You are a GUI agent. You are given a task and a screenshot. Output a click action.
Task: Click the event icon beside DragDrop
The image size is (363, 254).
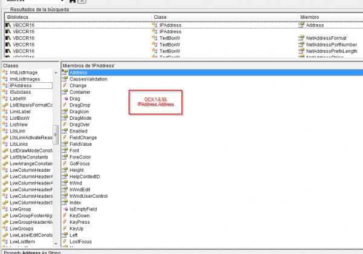point(65,105)
